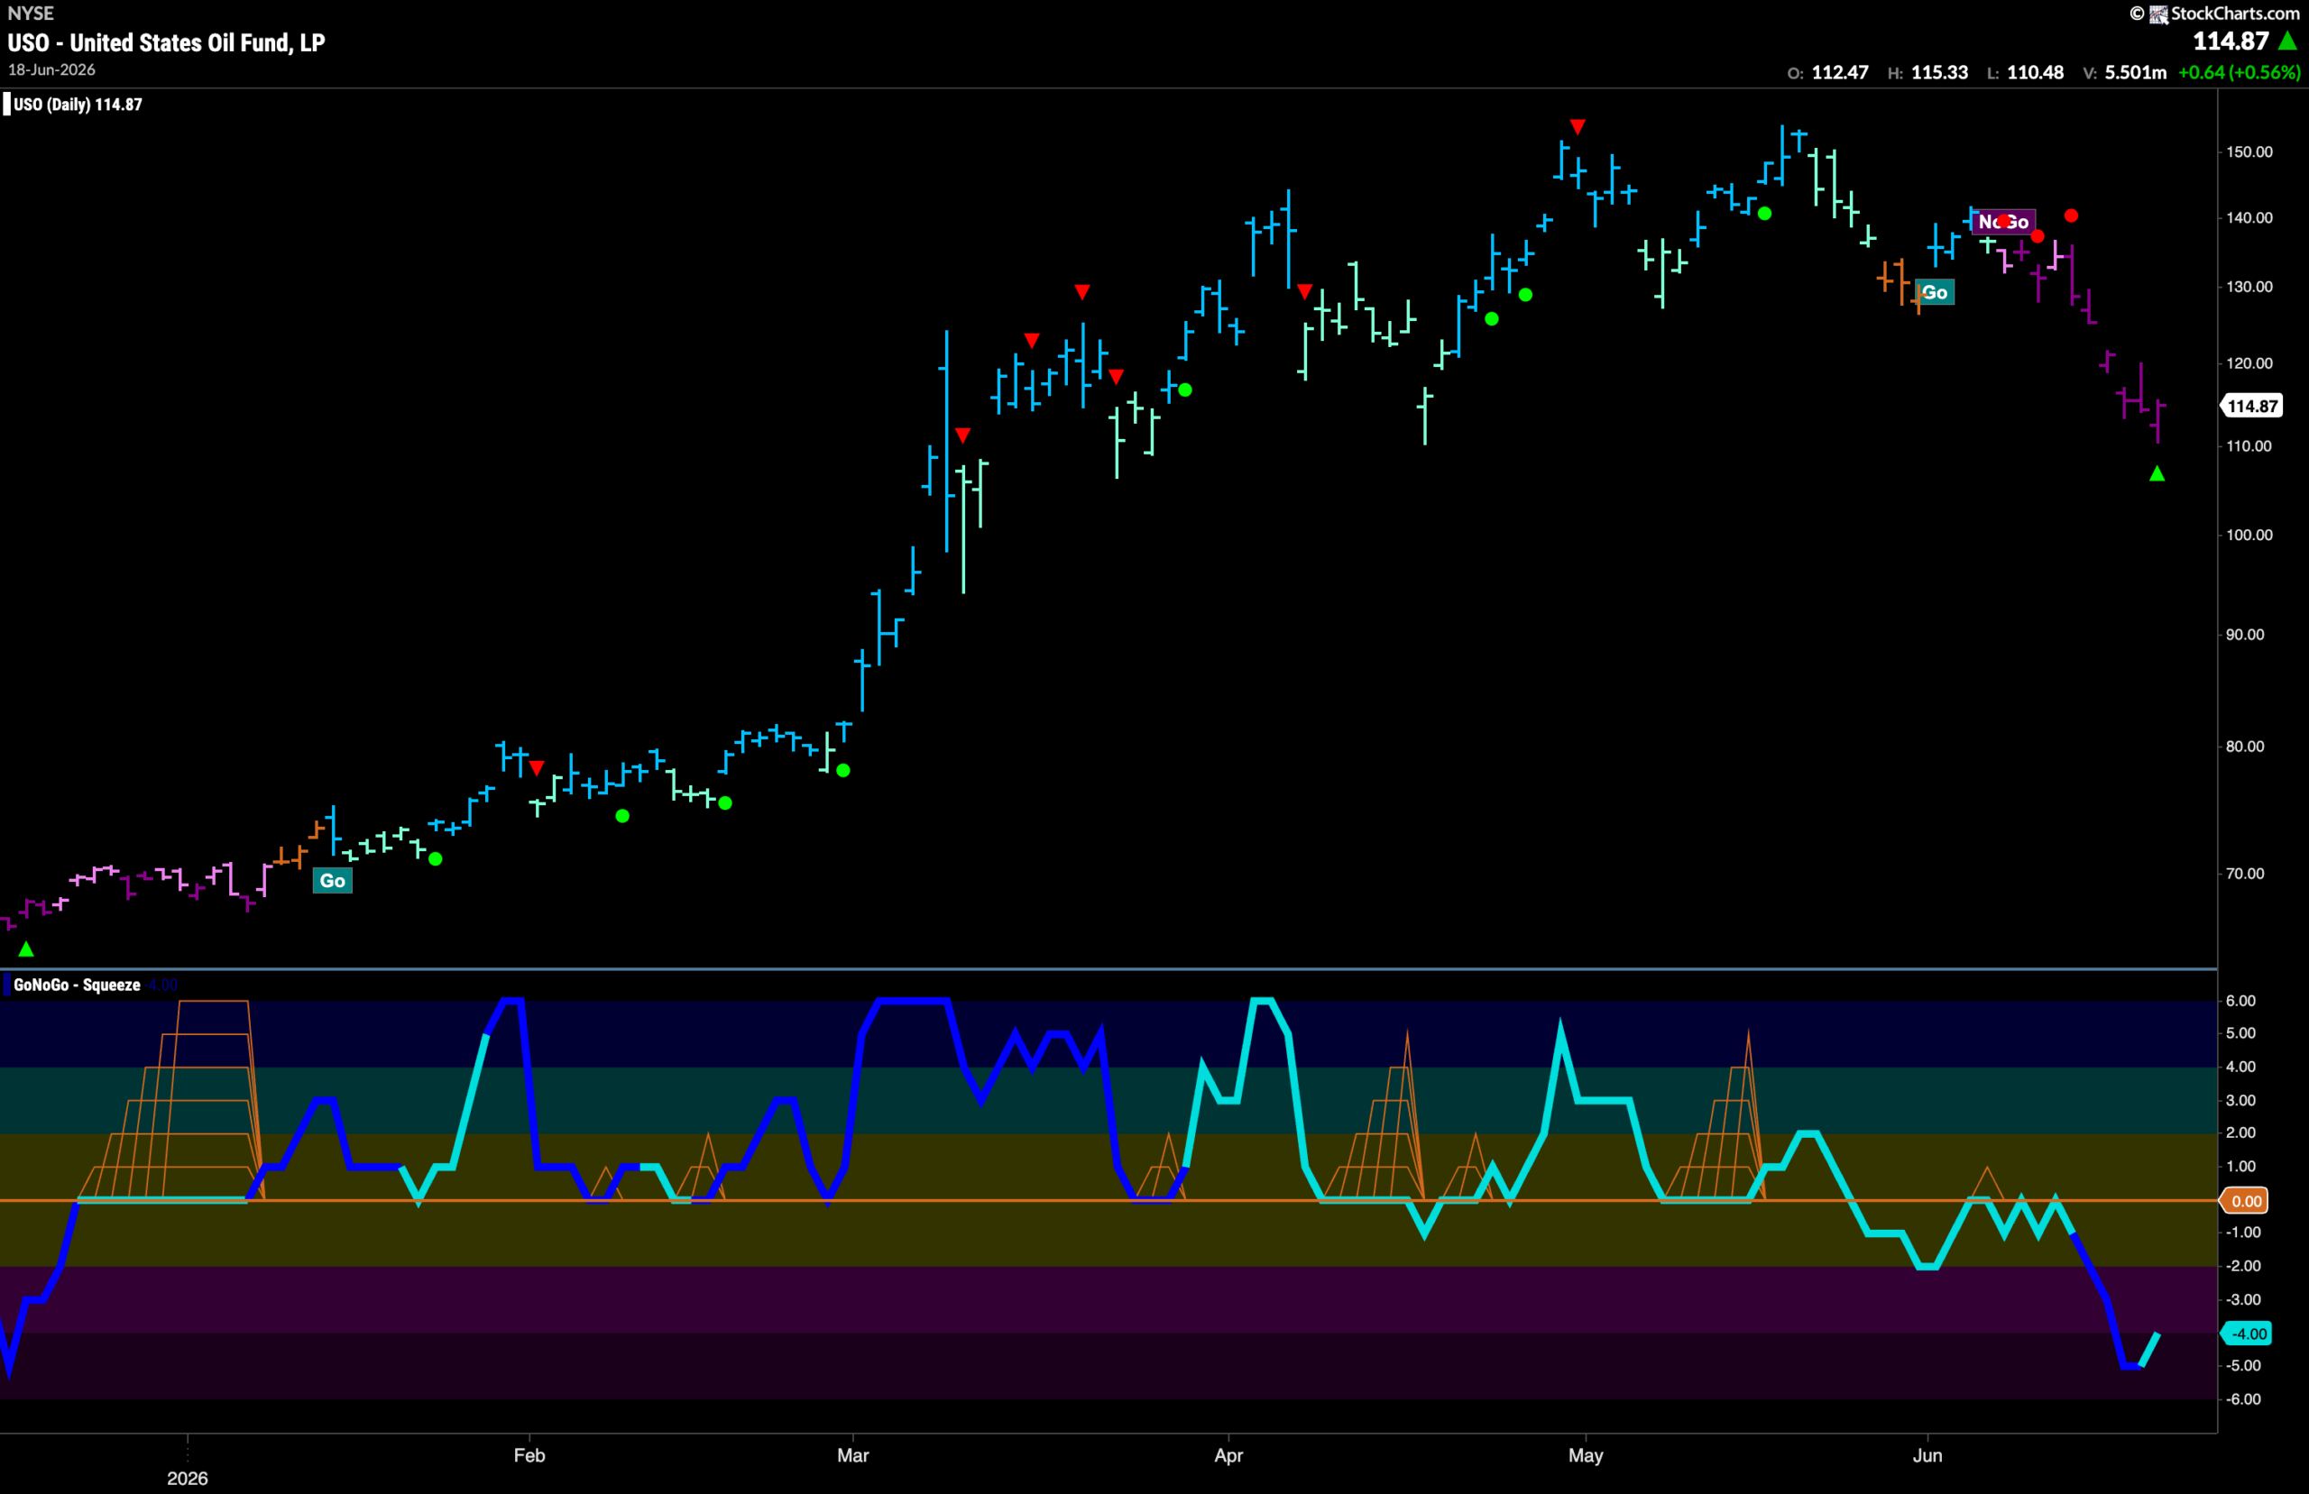Click the change value '+0.64 (+0.56%)'
Screen dimensions: 2309x1494
pos(2238,73)
